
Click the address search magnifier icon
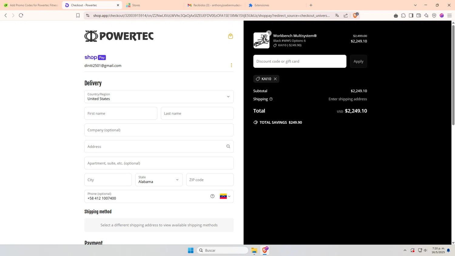[228, 147]
